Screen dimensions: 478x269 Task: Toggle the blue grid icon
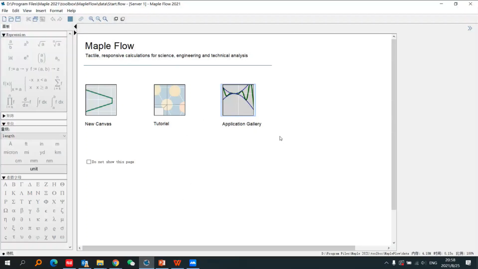tap(70, 19)
